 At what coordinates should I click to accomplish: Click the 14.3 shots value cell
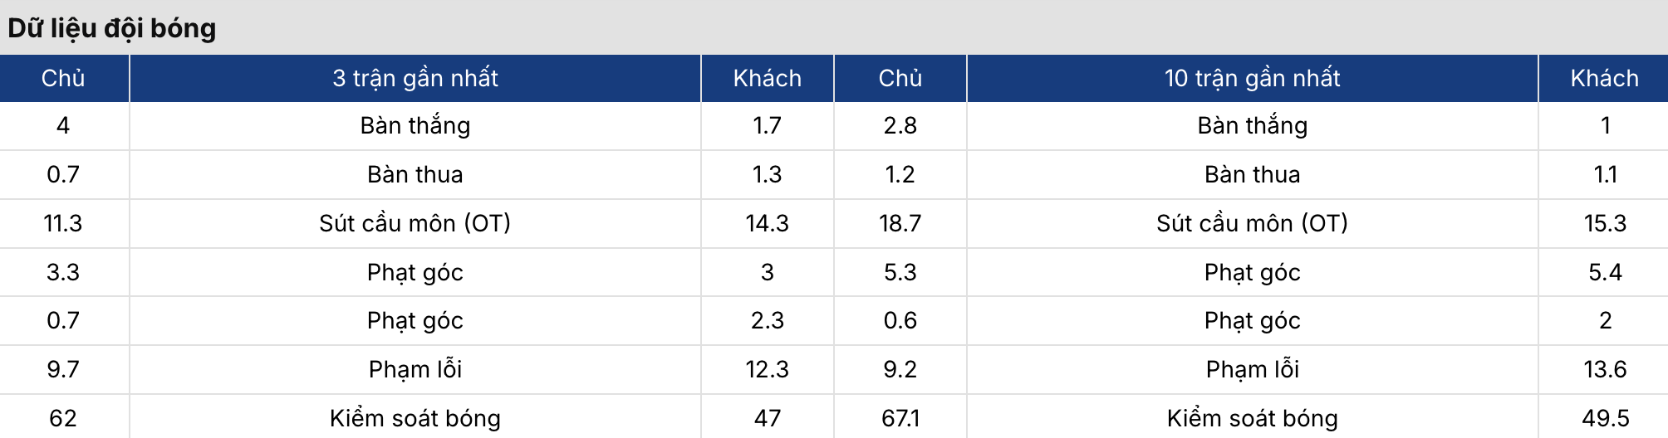767,223
